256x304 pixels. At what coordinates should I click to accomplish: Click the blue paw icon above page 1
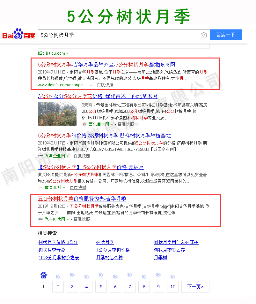[44, 275]
